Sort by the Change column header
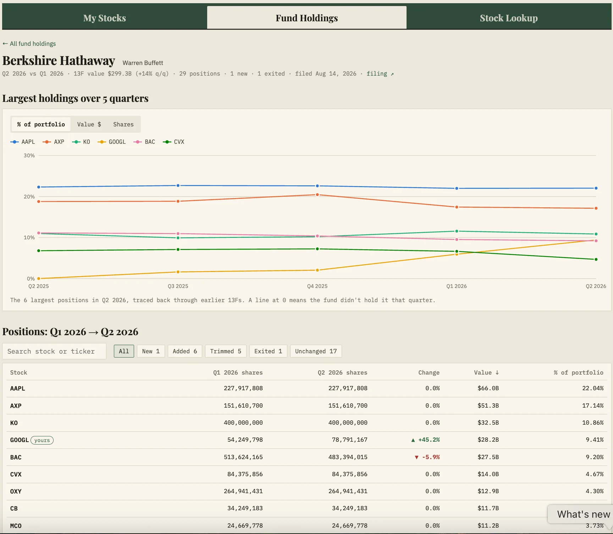 tap(429, 372)
